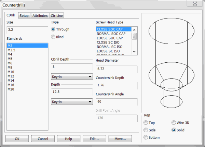Select M16 in the Standards list

coord(27,85)
